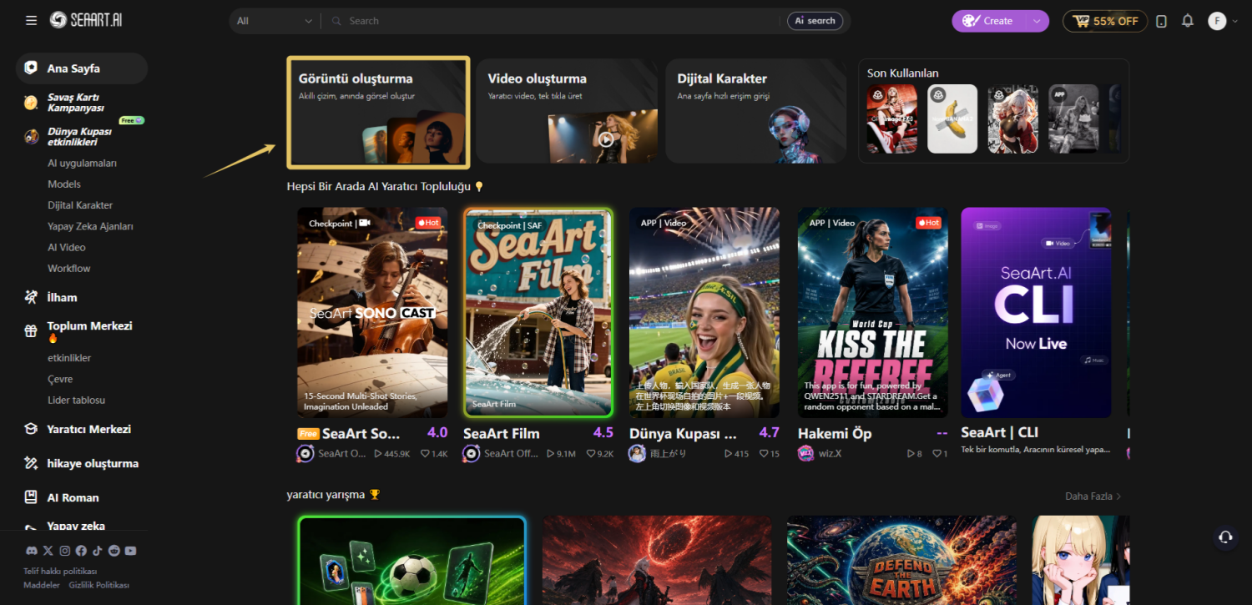The image size is (1252, 605).
Task: Open the Dünya Kupası fan card thumbnail
Action: (x=704, y=312)
